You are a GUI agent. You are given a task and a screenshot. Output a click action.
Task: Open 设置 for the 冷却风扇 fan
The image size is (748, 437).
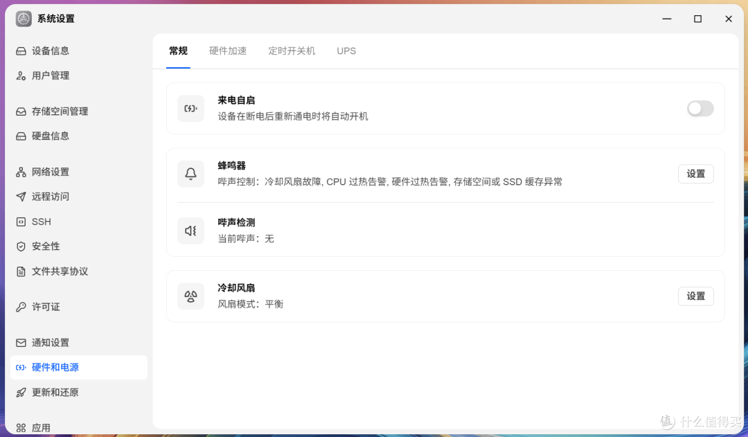(696, 296)
